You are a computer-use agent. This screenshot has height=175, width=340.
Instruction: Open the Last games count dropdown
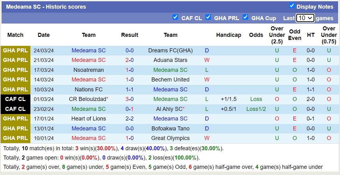(x=305, y=18)
